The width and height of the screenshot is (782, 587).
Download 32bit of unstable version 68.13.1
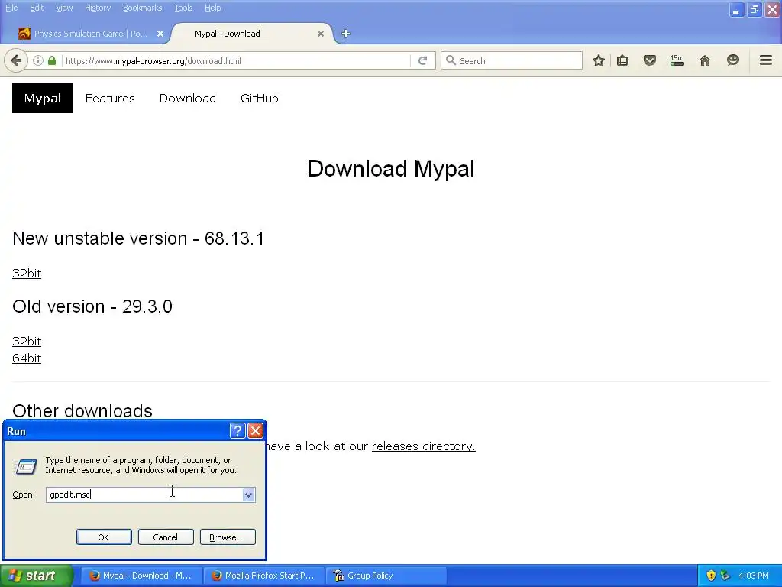[27, 274]
